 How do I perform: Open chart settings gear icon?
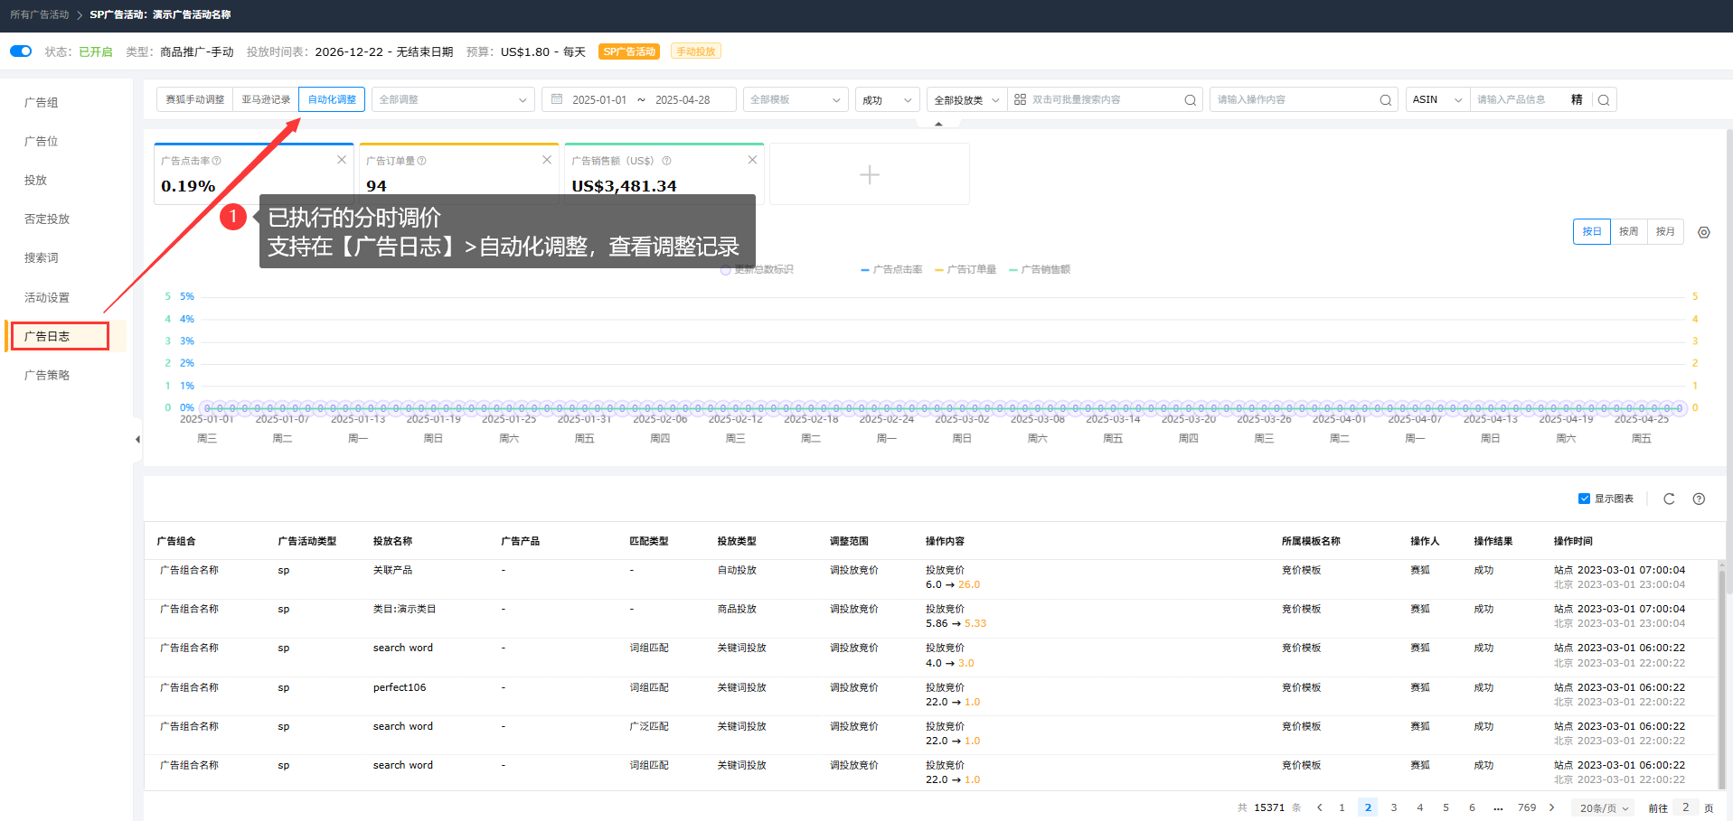click(x=1704, y=232)
